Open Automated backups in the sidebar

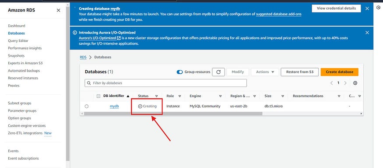pos(24,71)
